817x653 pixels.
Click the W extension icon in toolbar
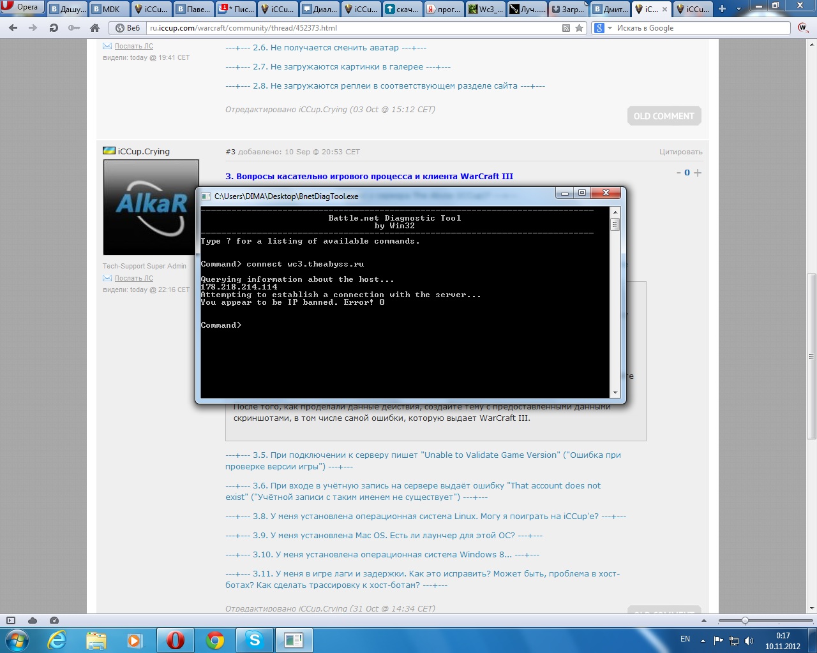pyautogui.click(x=803, y=28)
